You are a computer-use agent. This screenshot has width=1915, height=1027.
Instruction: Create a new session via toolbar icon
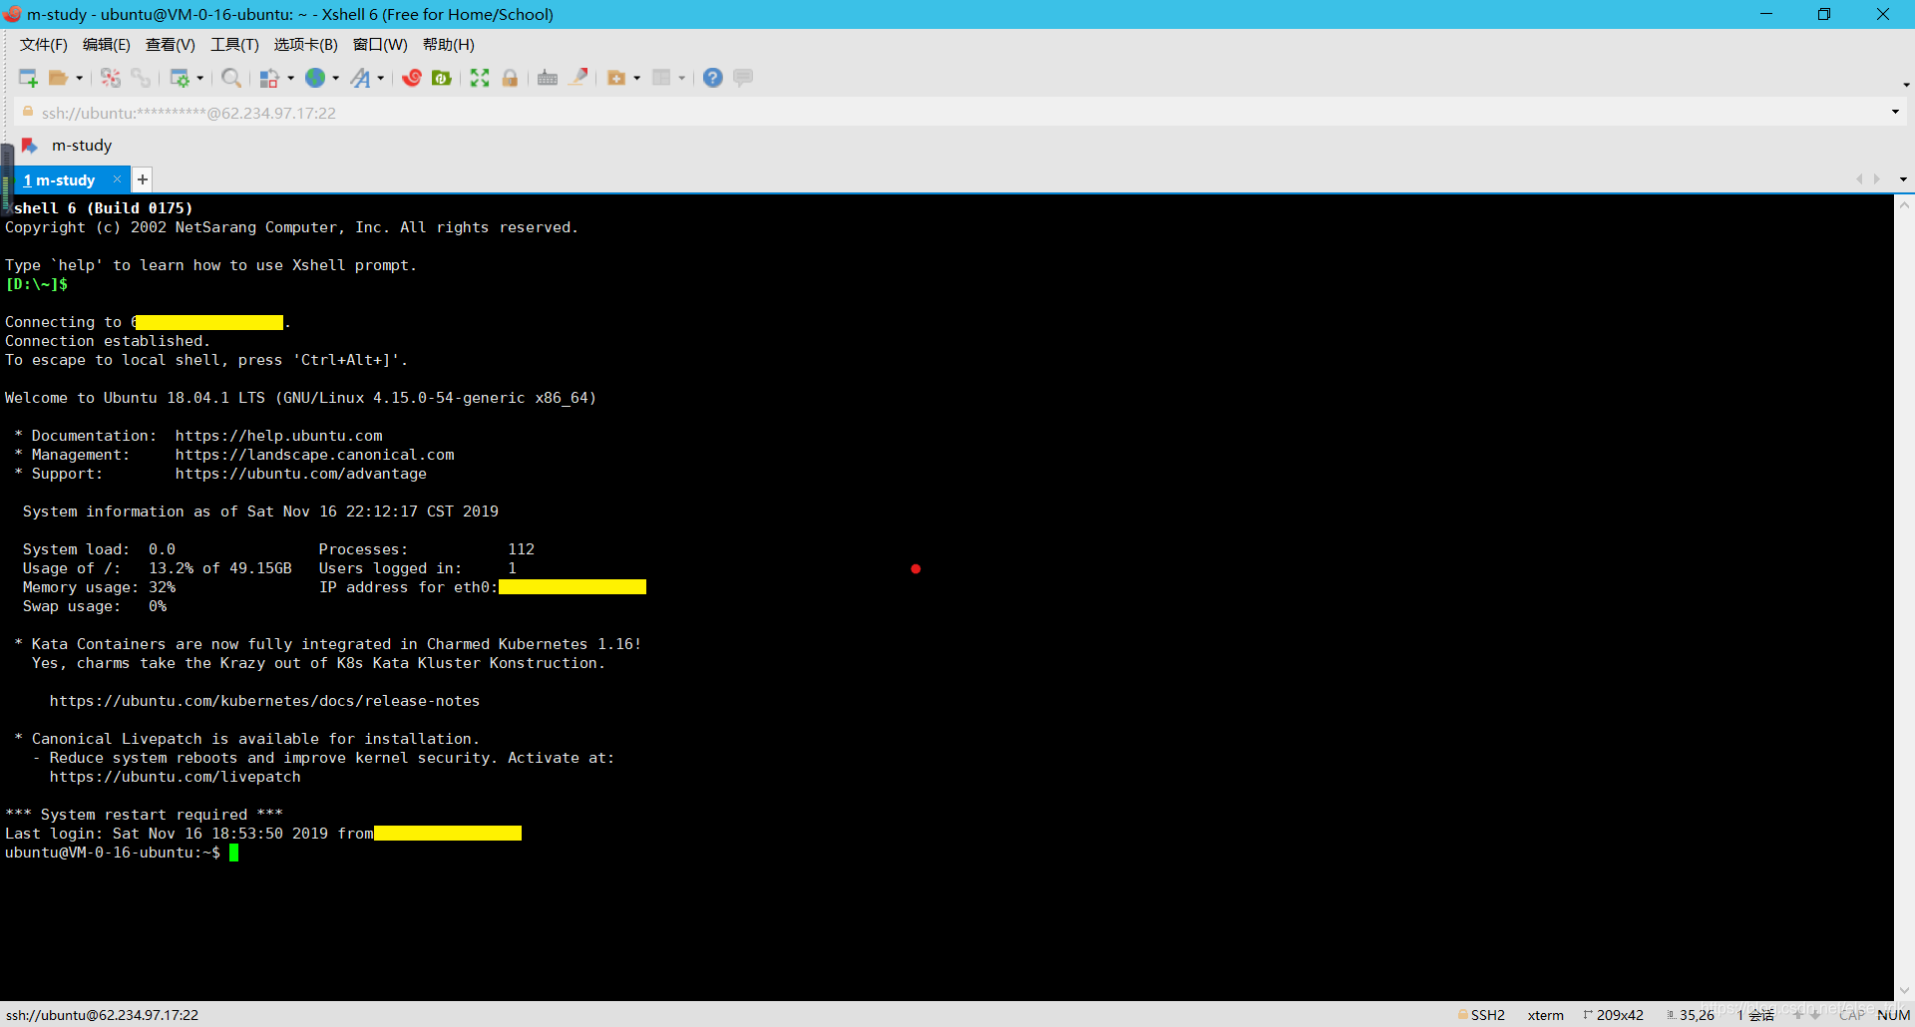[28, 78]
